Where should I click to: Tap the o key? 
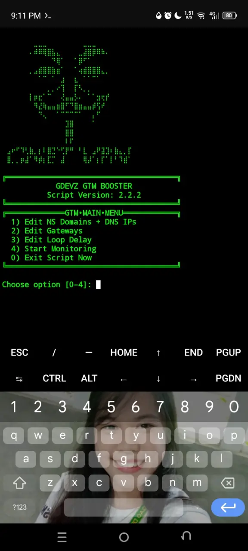point(210,436)
